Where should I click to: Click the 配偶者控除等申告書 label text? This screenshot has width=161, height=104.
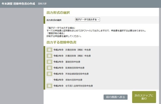point(75,68)
